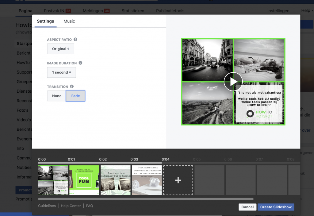The image size is (314, 216).
Task: Open the Guidelines link
Action: tap(47, 206)
